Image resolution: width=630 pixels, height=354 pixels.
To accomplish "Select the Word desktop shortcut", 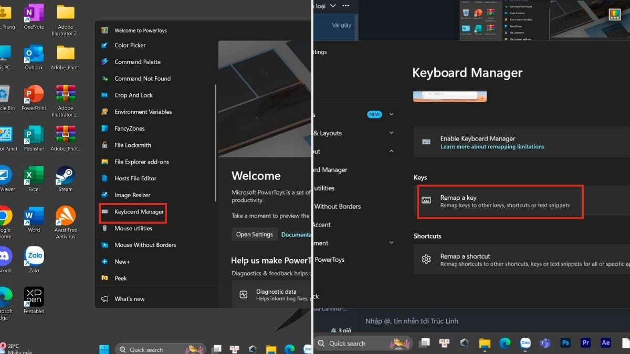I will [x=34, y=220].
